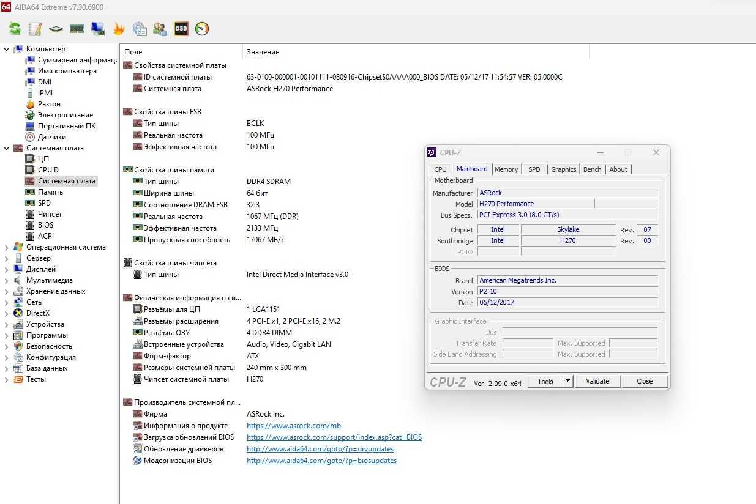The image size is (756, 504).
Task: Select Программы tree item
Action: [x=47, y=335]
